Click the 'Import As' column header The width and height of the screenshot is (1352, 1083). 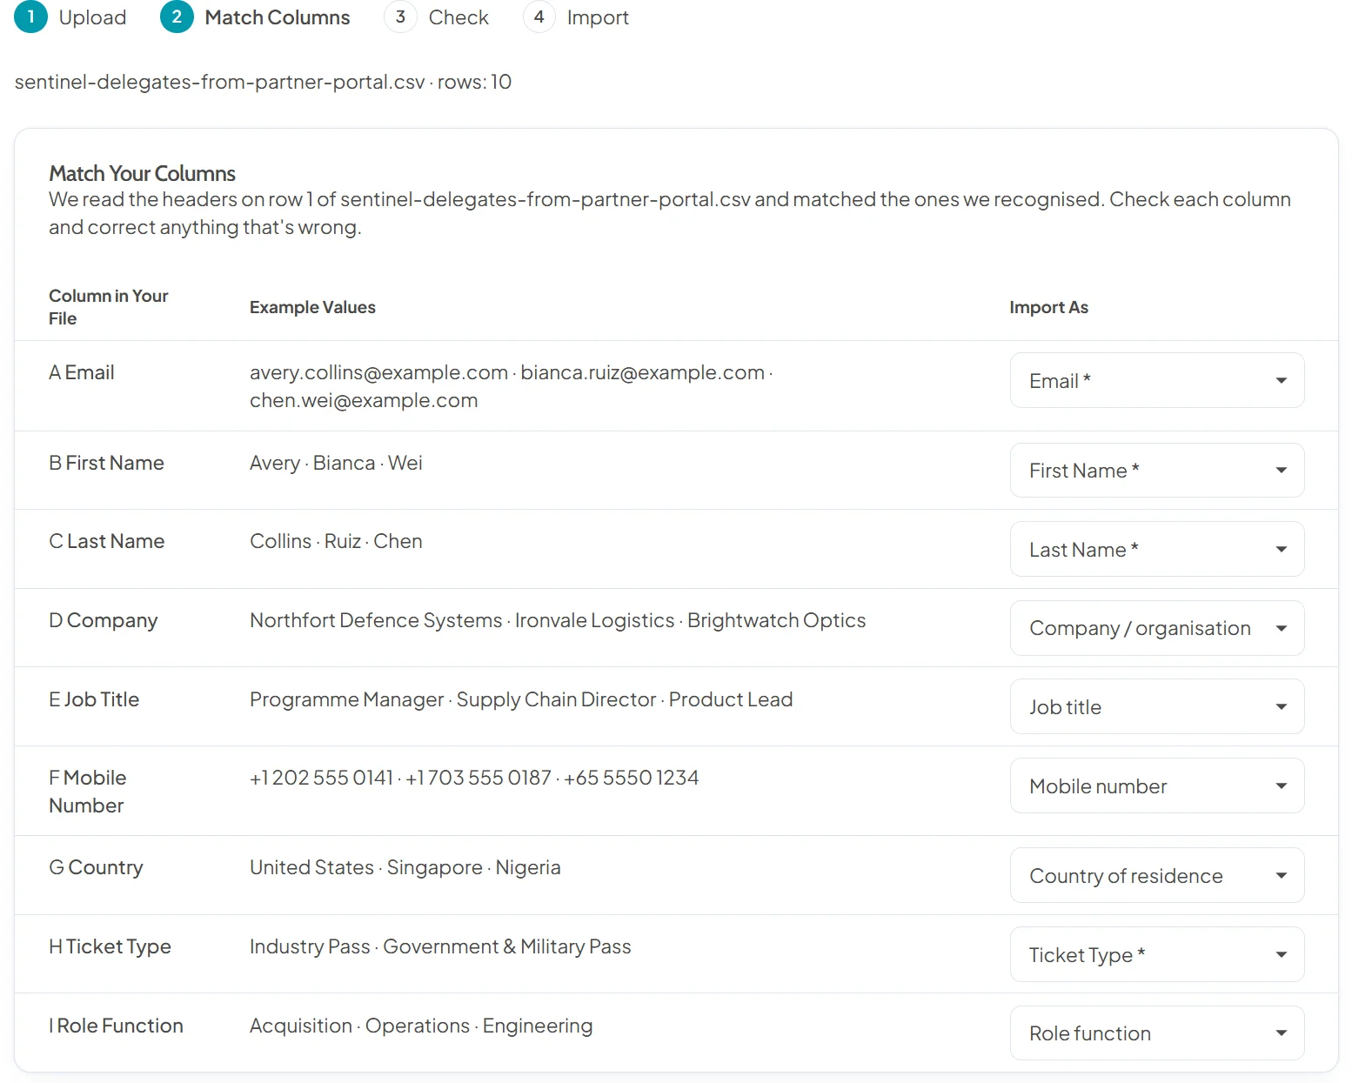point(1048,307)
